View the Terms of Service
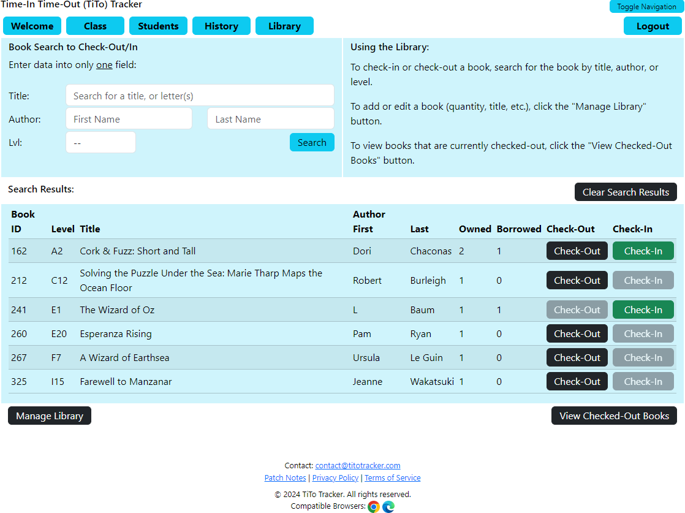The width and height of the screenshot is (685, 513). point(393,477)
